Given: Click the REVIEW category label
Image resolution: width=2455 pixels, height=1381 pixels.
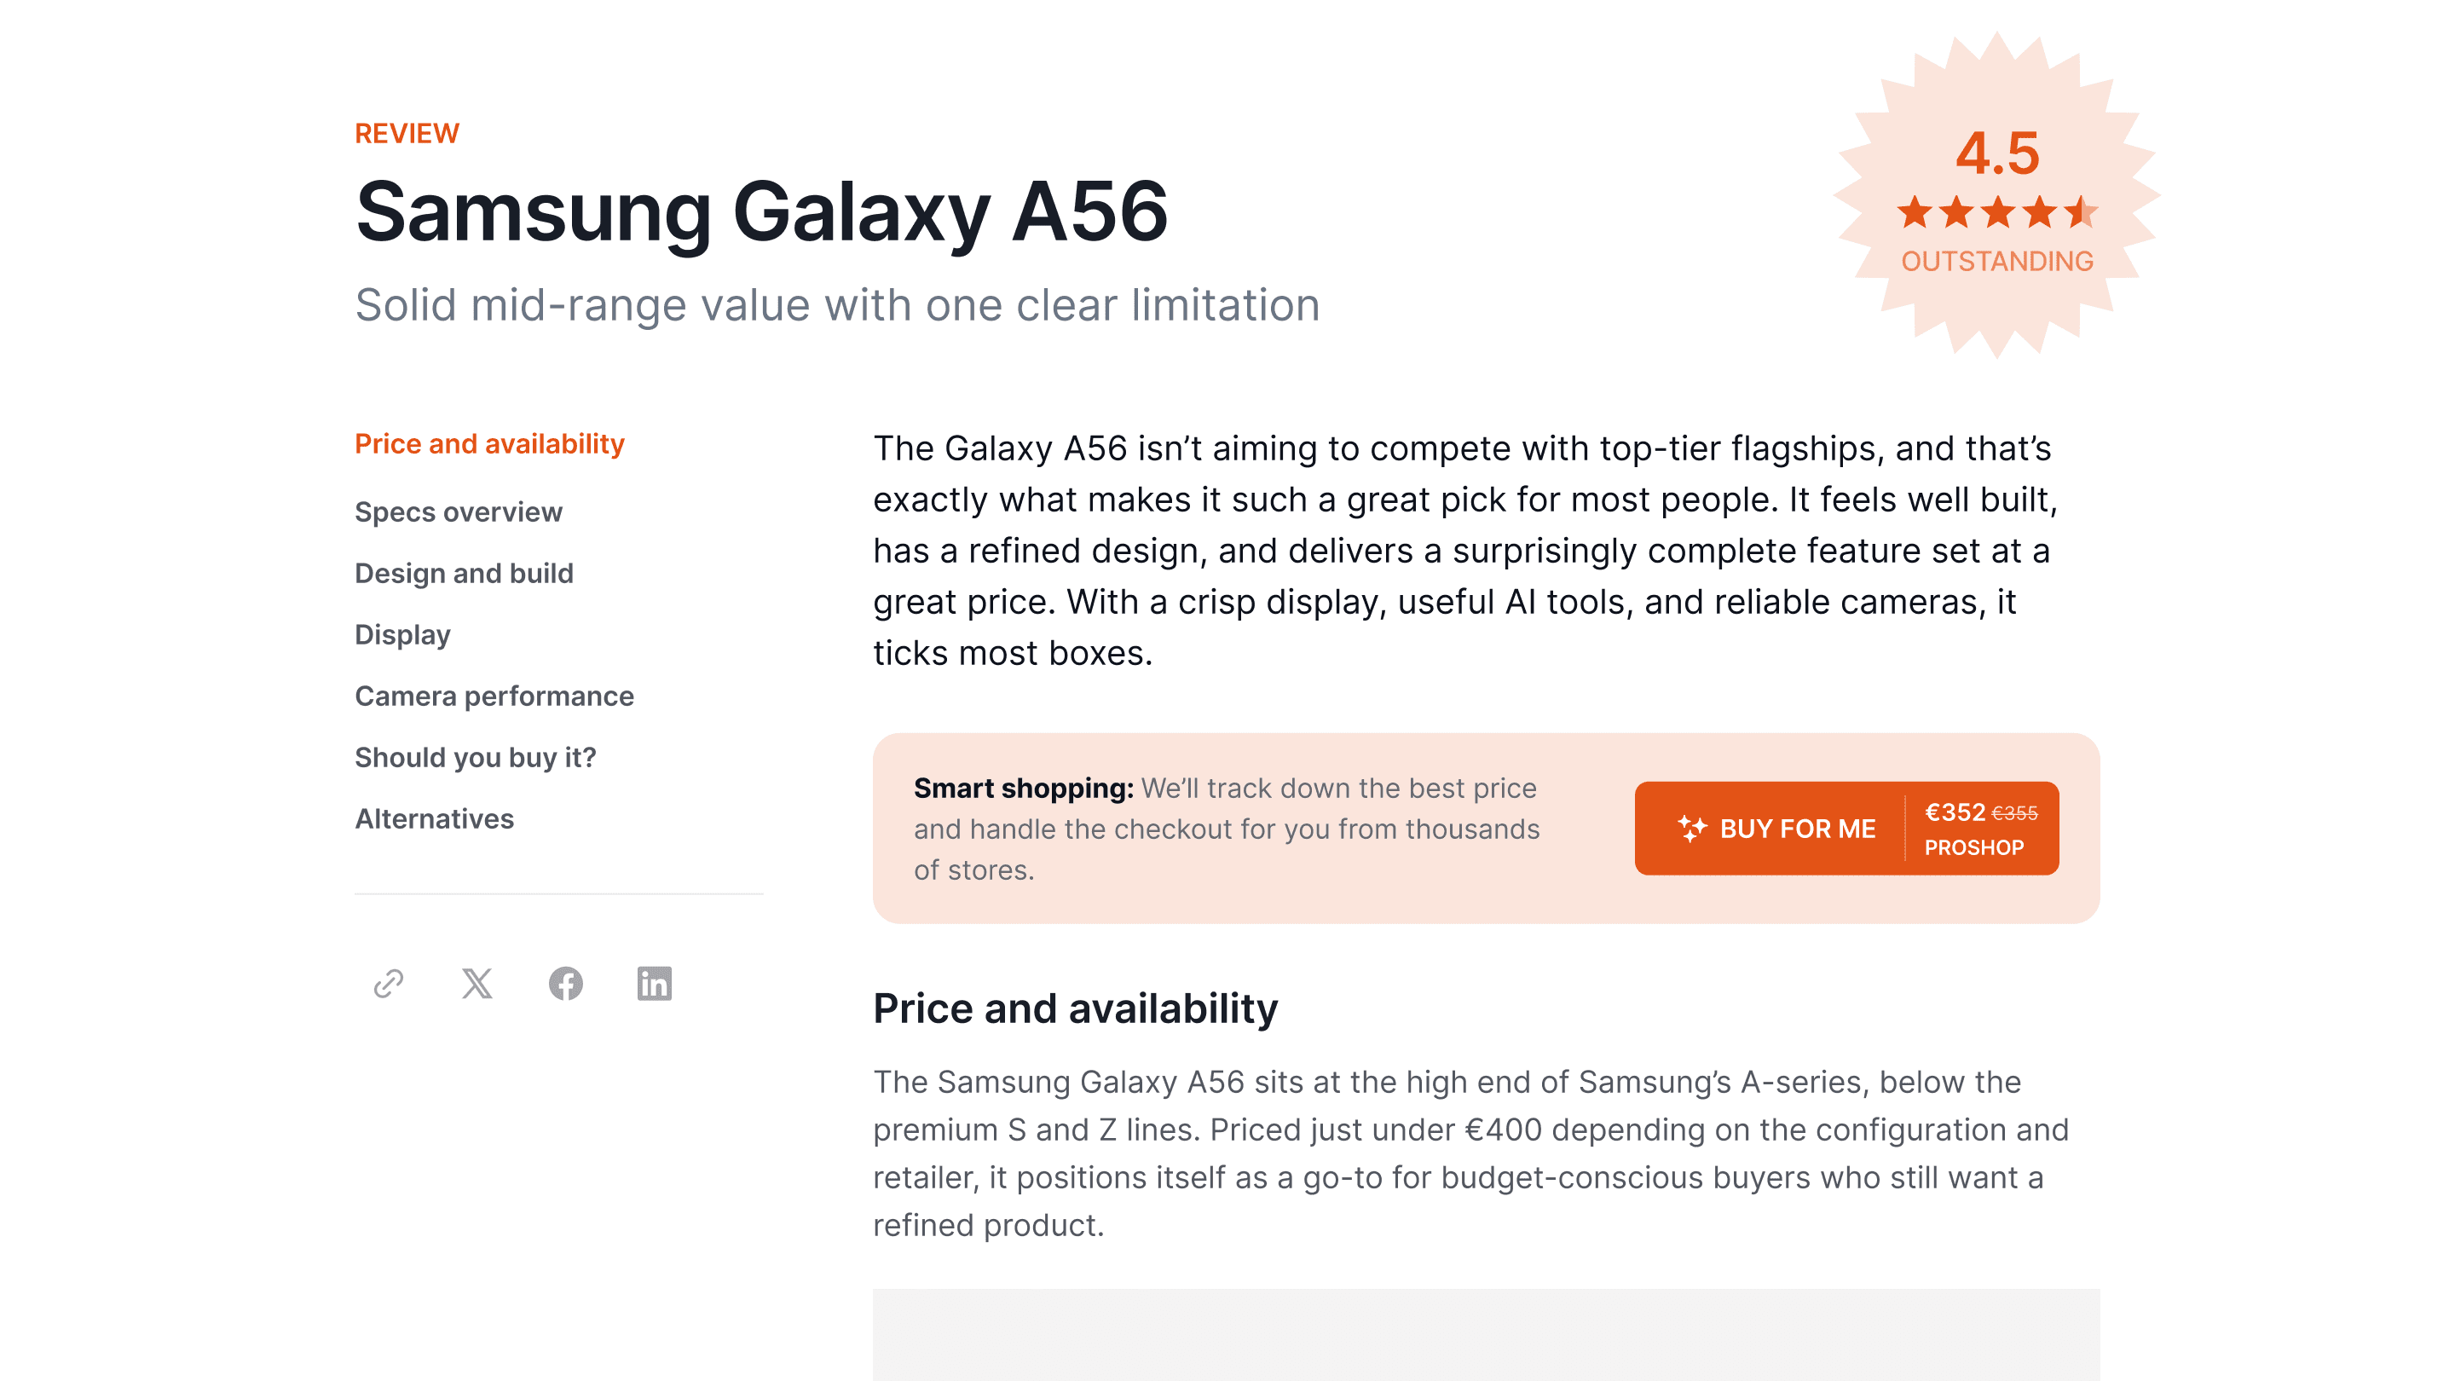Looking at the screenshot, I should tap(406, 132).
